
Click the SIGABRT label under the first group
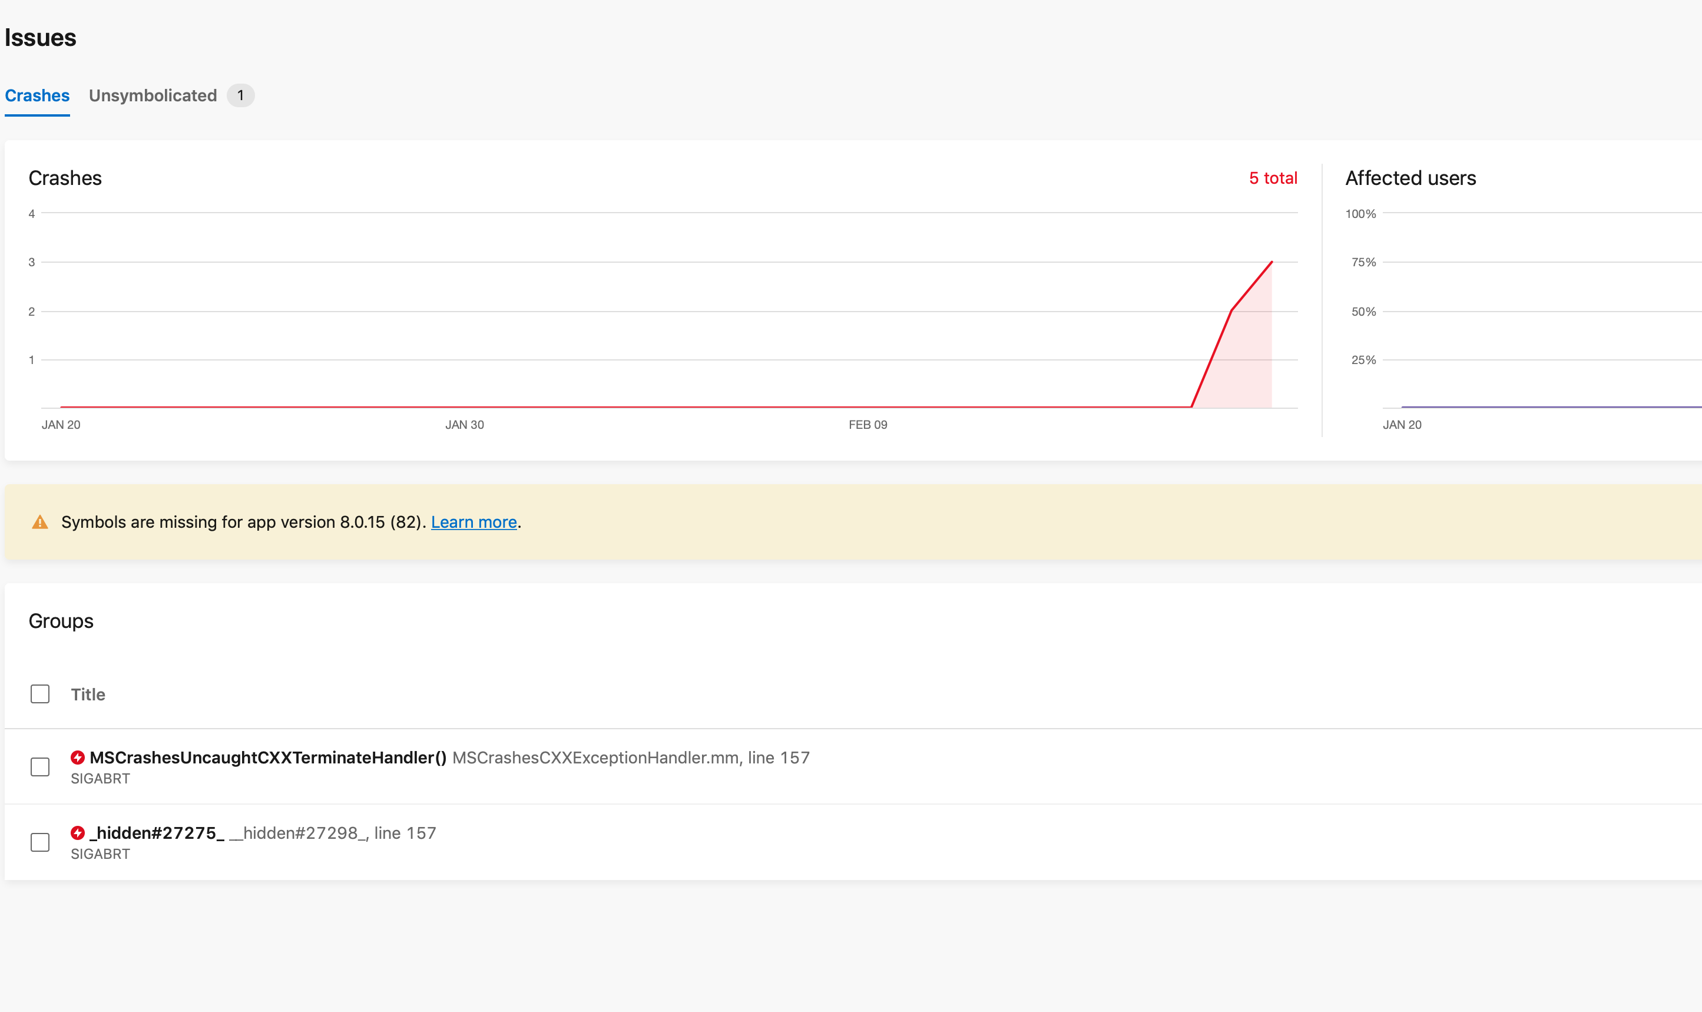coord(100,778)
